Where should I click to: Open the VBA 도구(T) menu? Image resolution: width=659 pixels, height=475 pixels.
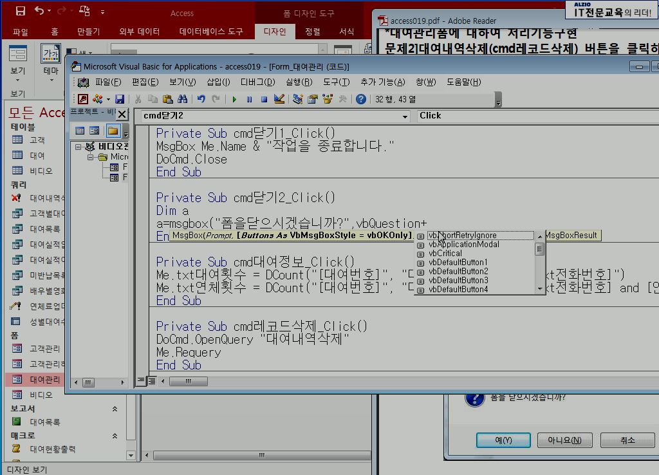click(x=336, y=82)
